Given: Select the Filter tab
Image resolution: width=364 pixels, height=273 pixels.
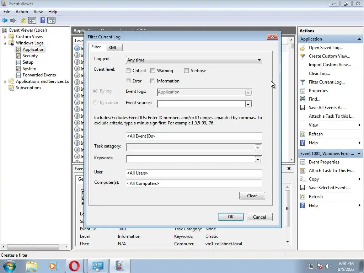Looking at the screenshot, I should click(97, 47).
